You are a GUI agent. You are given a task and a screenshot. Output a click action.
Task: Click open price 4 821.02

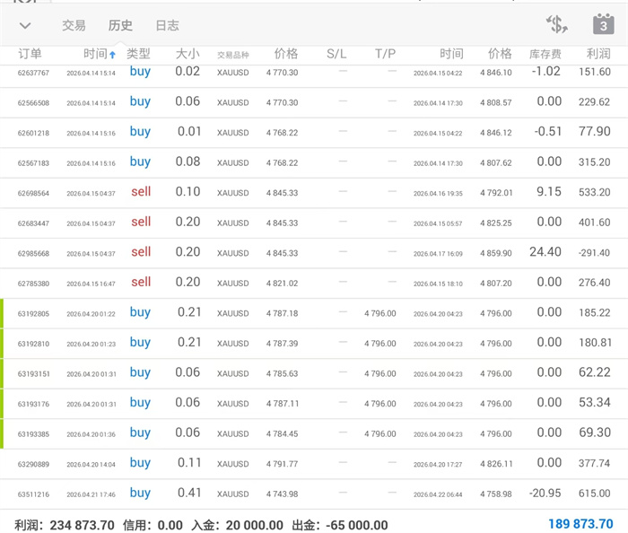(282, 284)
